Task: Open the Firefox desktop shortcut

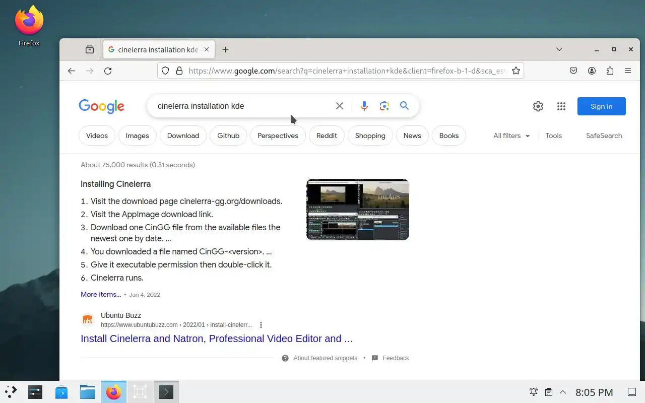Action: pos(29,26)
